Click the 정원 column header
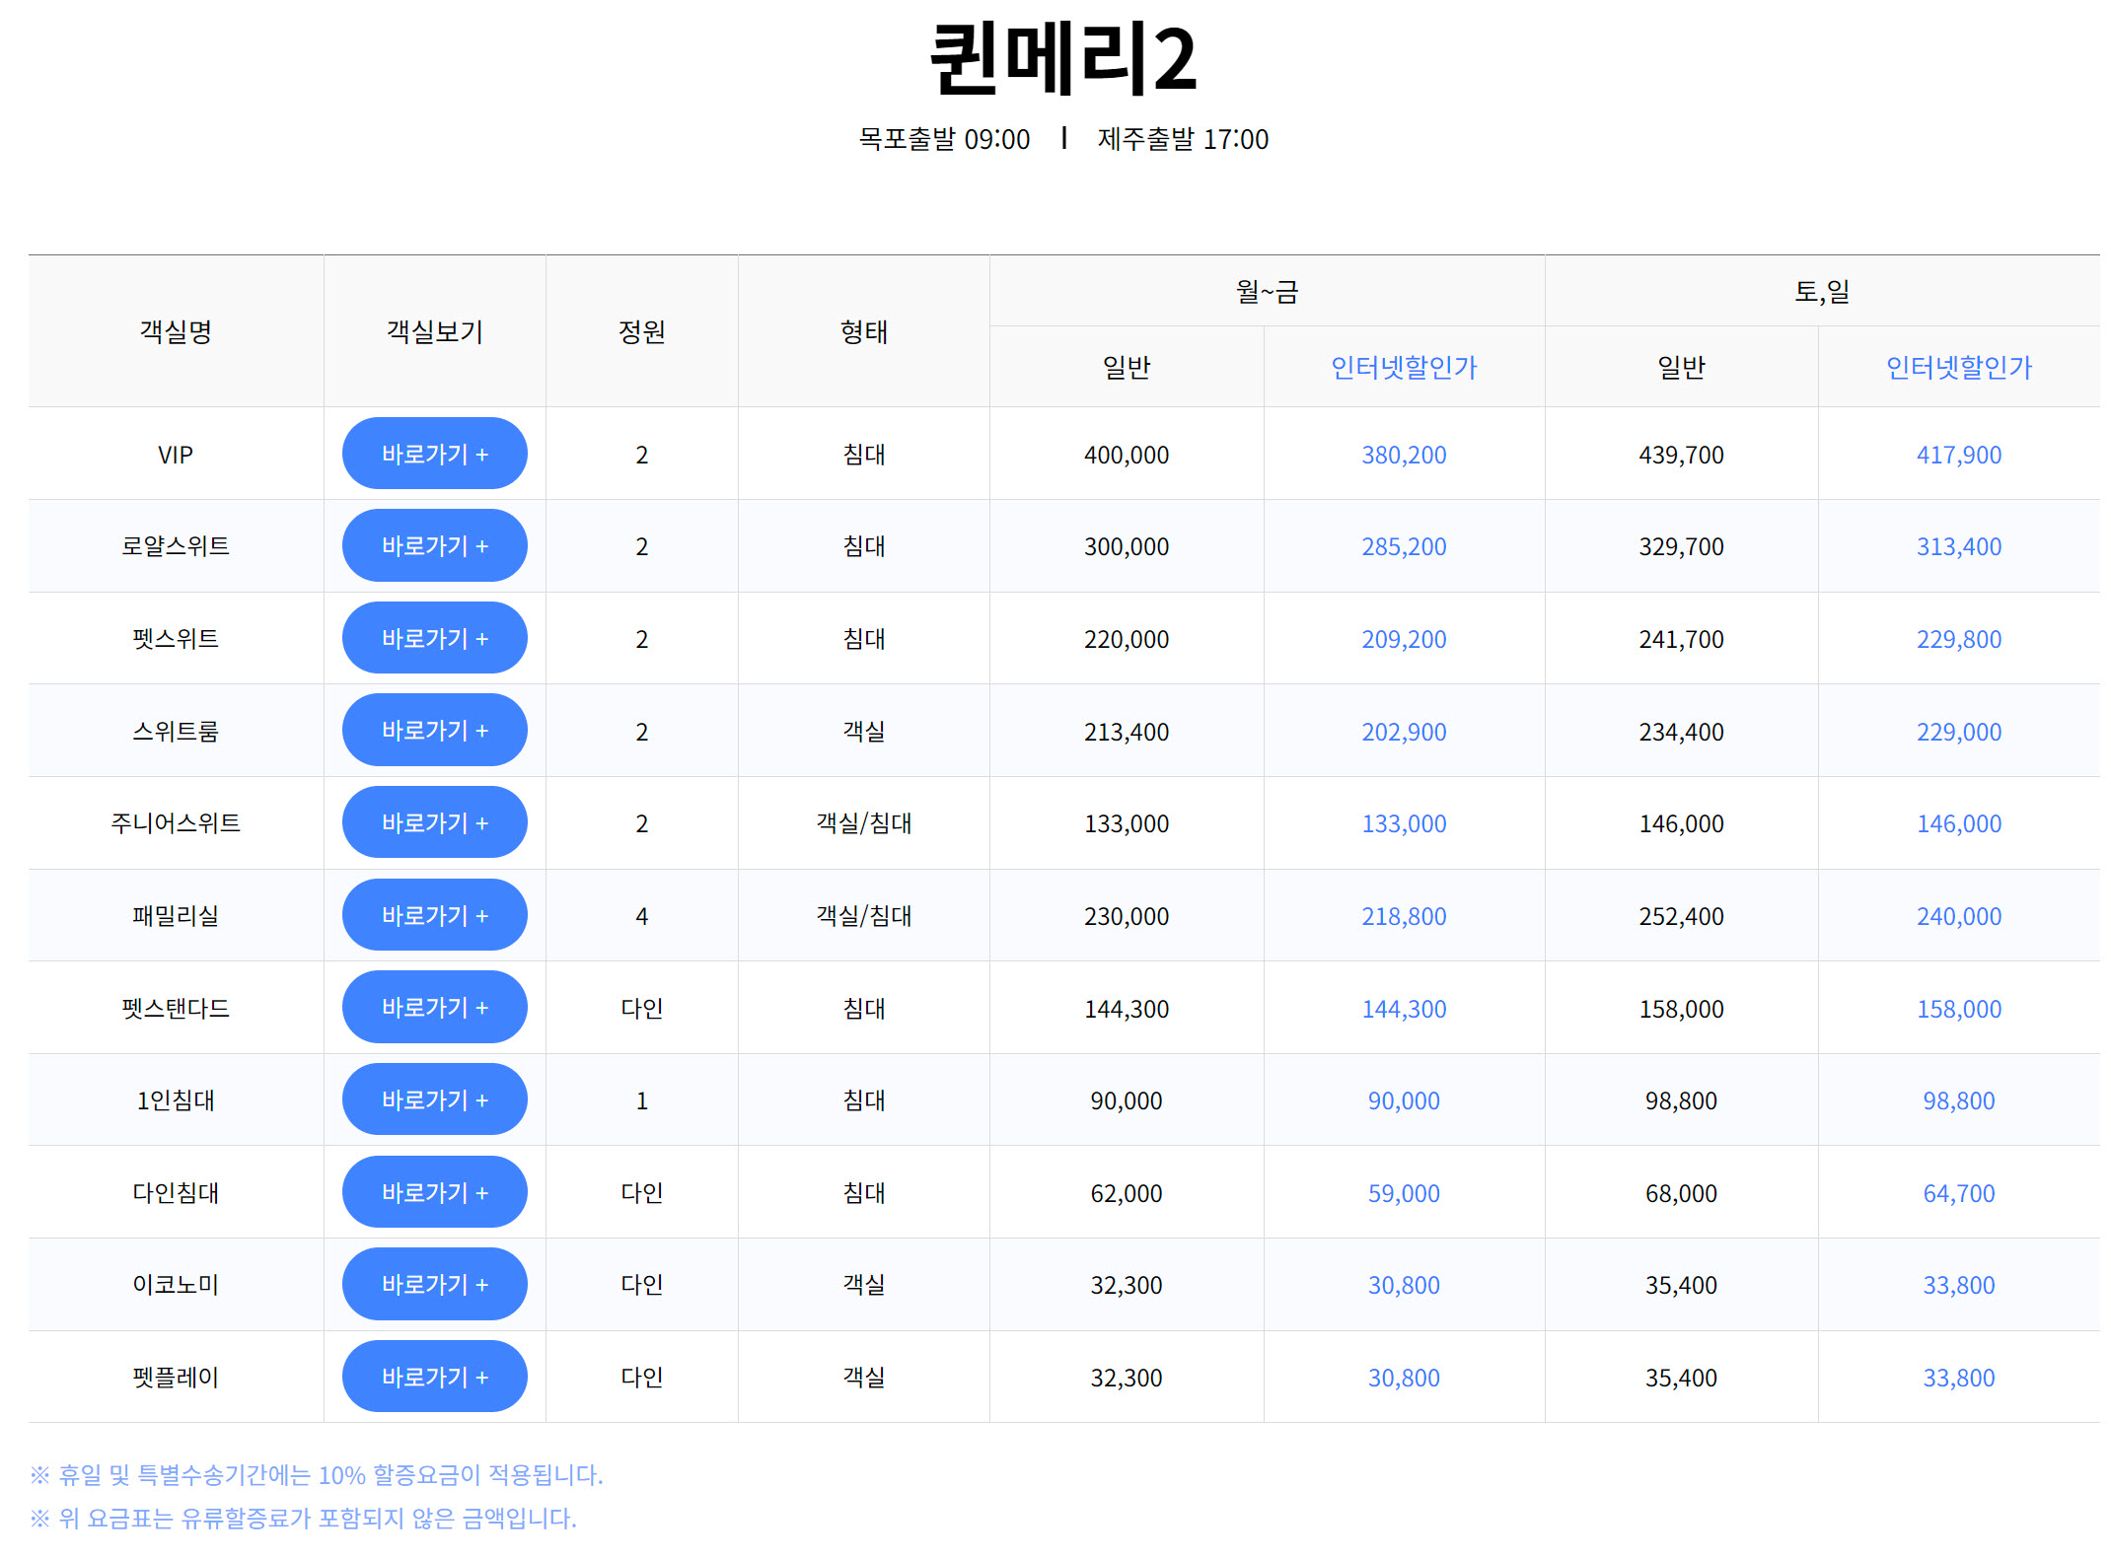Image resolution: width=2111 pixels, height=1559 pixels. point(641,331)
